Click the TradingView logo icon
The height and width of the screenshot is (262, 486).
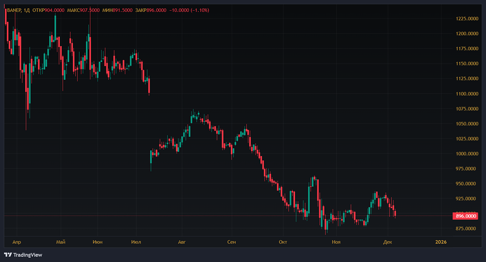click(x=8, y=255)
